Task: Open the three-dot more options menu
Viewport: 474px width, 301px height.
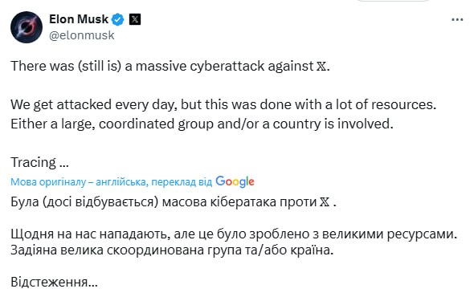Action: pos(457,20)
